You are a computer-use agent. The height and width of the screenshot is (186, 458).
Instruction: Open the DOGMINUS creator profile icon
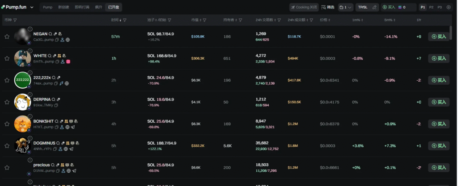tap(61, 149)
